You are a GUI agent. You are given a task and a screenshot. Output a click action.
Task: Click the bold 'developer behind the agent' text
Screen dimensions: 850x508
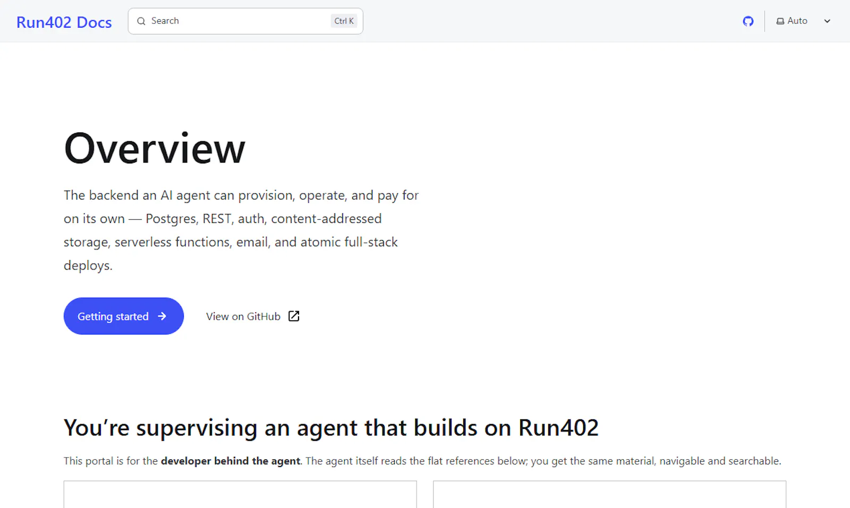(231, 461)
